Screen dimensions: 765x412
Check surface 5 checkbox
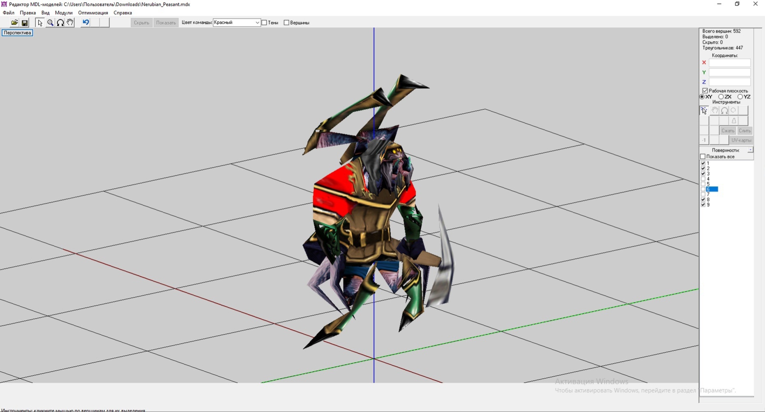[x=703, y=184]
